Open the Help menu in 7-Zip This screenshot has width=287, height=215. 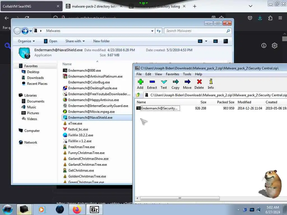pyautogui.click(x=198, y=74)
